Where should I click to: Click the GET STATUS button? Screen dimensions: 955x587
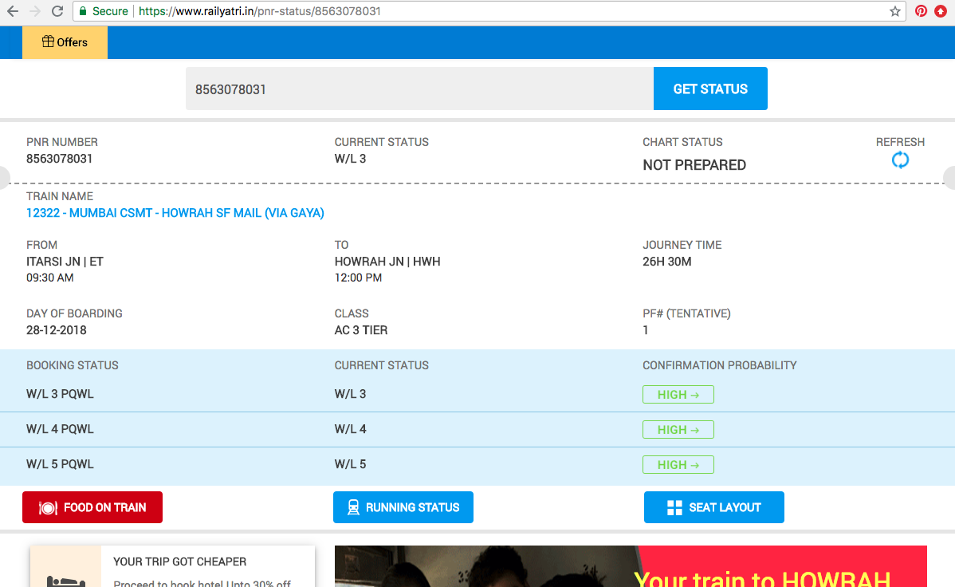(x=710, y=89)
